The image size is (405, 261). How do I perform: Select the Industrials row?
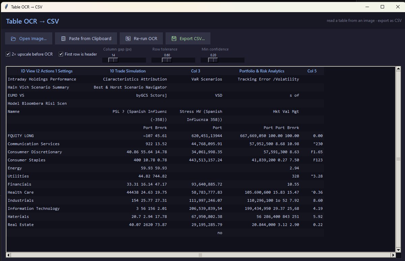point(165,200)
